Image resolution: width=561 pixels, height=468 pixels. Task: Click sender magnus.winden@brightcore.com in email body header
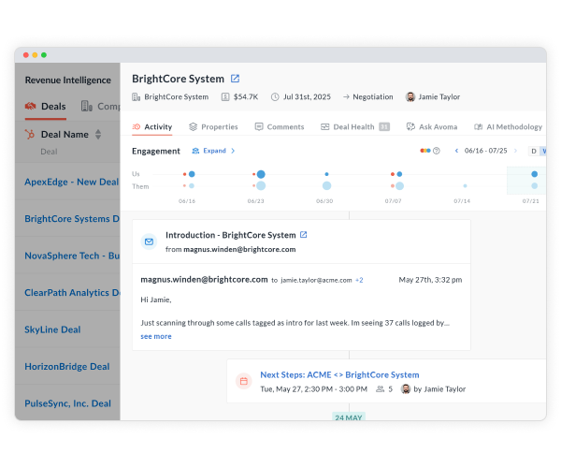point(204,280)
